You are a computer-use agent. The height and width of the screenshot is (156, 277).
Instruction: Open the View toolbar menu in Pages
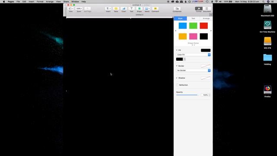pyautogui.click(x=71, y=9)
